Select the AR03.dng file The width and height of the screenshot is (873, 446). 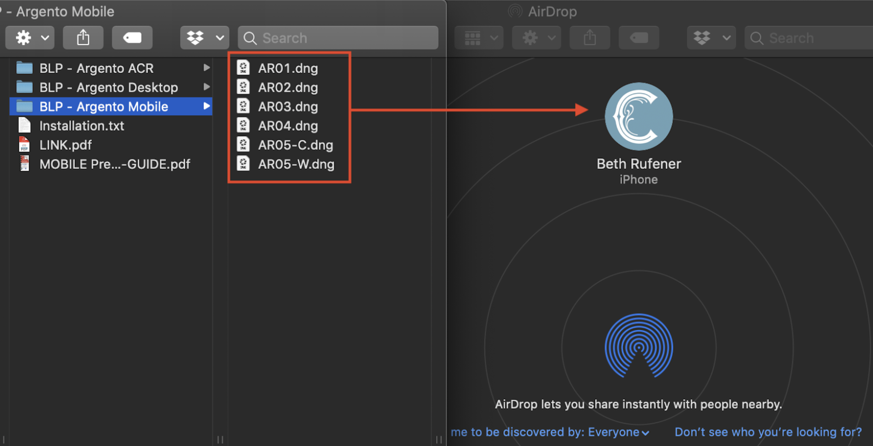pyautogui.click(x=288, y=107)
